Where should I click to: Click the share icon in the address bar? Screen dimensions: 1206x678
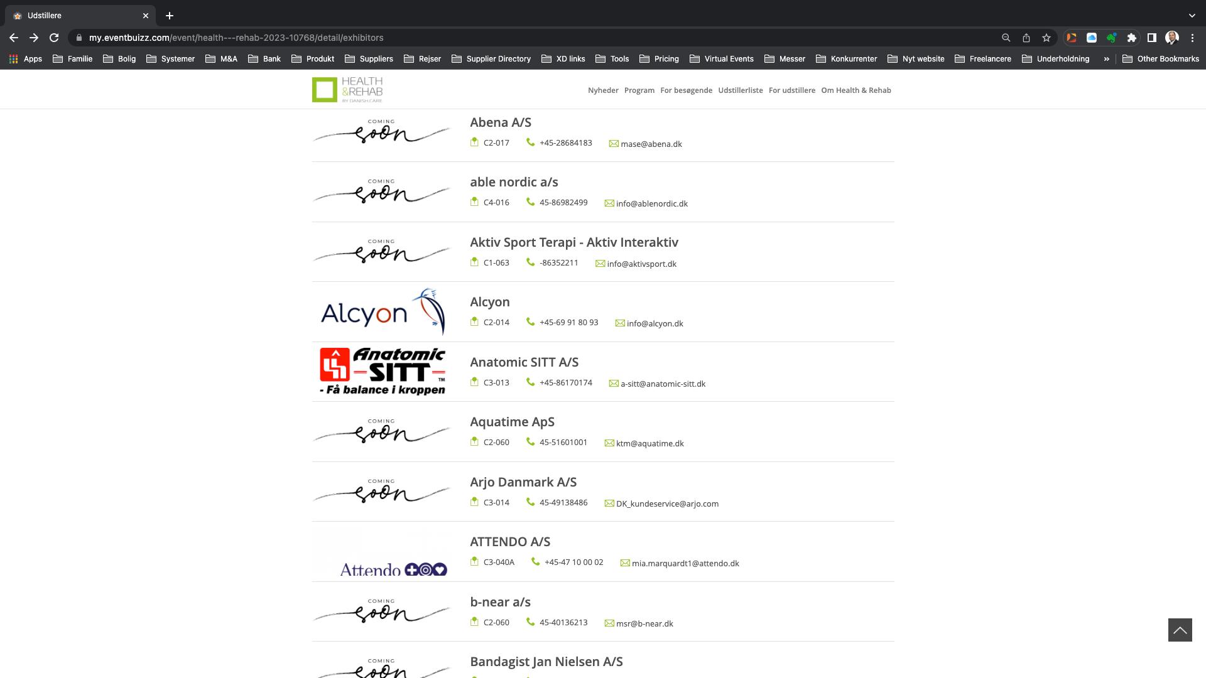1026,38
